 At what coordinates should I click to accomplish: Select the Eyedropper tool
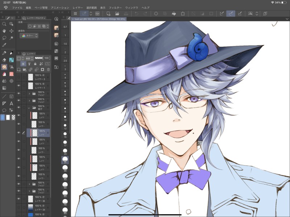pos(4,45)
